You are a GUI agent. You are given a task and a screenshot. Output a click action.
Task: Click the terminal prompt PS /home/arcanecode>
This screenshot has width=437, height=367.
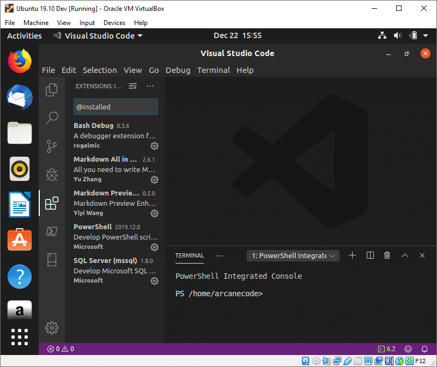(219, 293)
